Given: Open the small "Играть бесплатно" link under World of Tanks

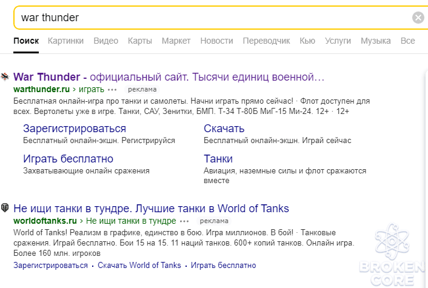Looking at the screenshot, I should click(223, 266).
